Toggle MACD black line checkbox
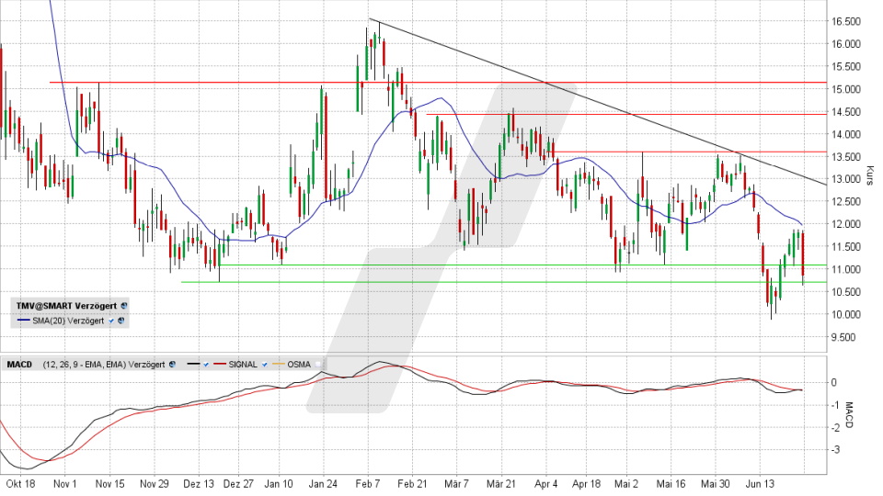Screen dimensions: 883x496 tap(206, 365)
